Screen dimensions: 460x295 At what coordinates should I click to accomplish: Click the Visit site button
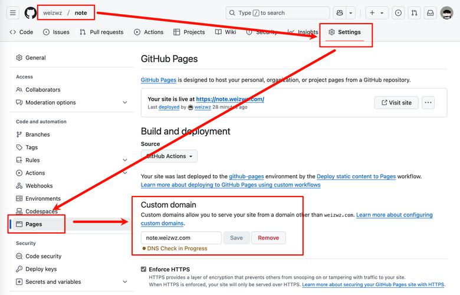396,103
